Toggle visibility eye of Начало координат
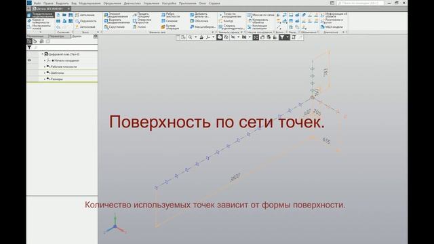The image size is (434, 244). tap(29, 60)
